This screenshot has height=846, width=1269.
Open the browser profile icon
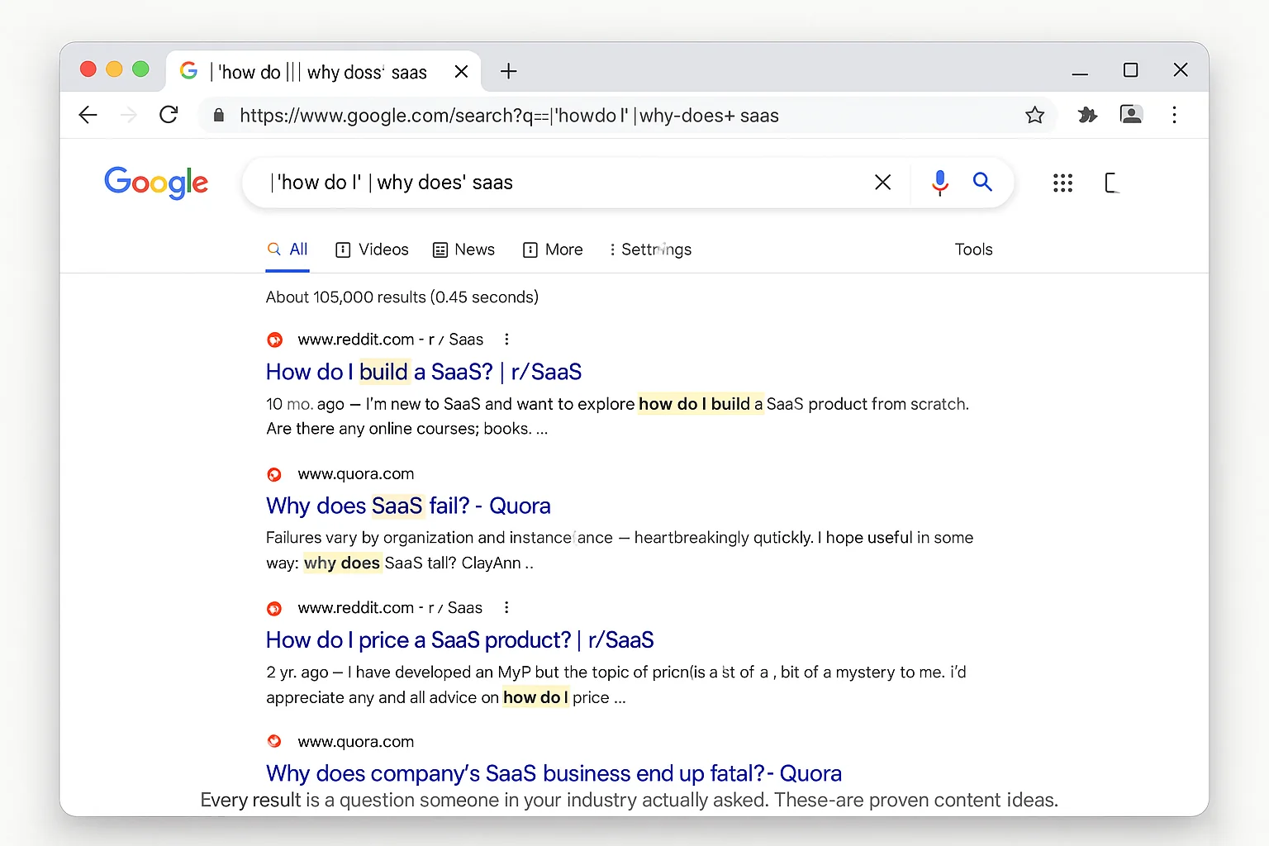1131,115
